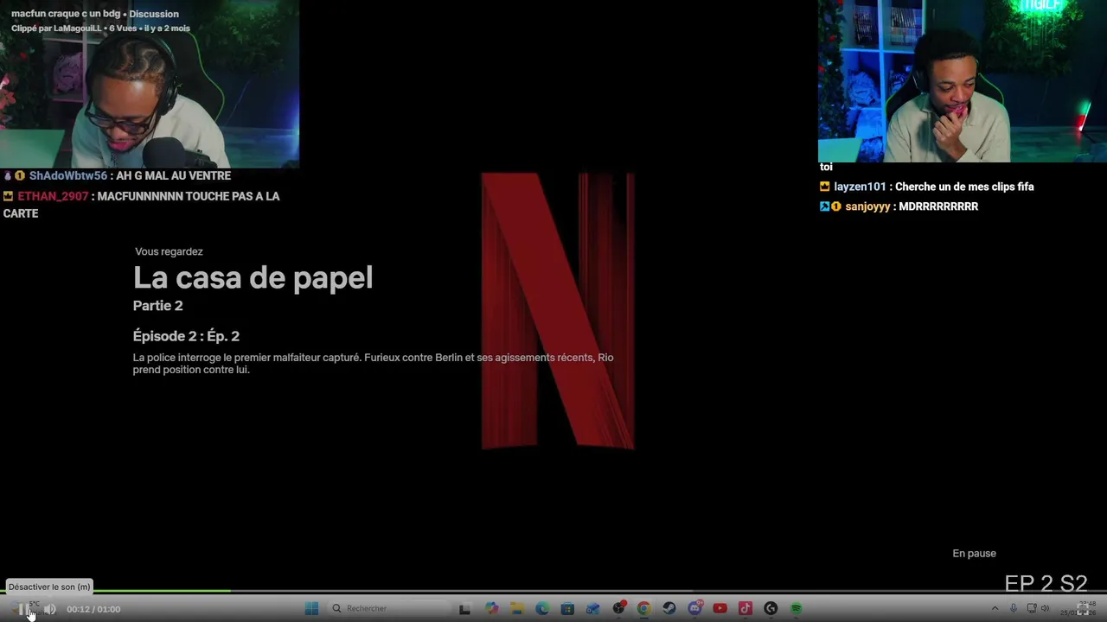Viewport: 1107px width, 622px height.
Task: Click the left streamer webcam feed
Action: pyautogui.click(x=150, y=84)
